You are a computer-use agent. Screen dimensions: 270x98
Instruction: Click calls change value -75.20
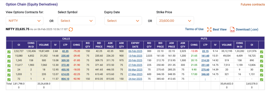77,51
